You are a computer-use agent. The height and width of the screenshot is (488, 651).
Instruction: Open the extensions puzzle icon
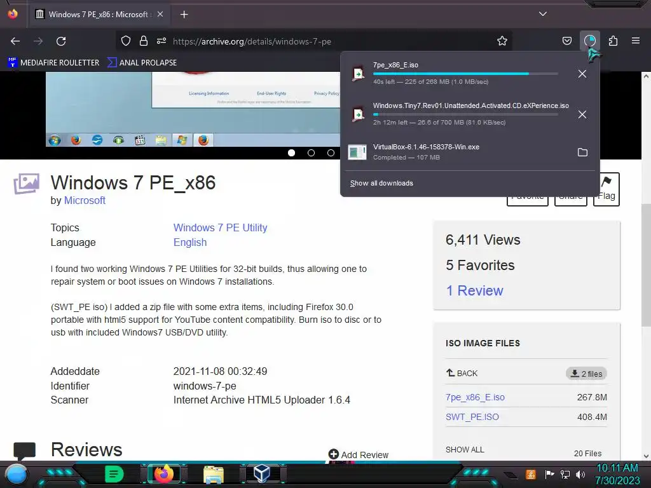(613, 41)
